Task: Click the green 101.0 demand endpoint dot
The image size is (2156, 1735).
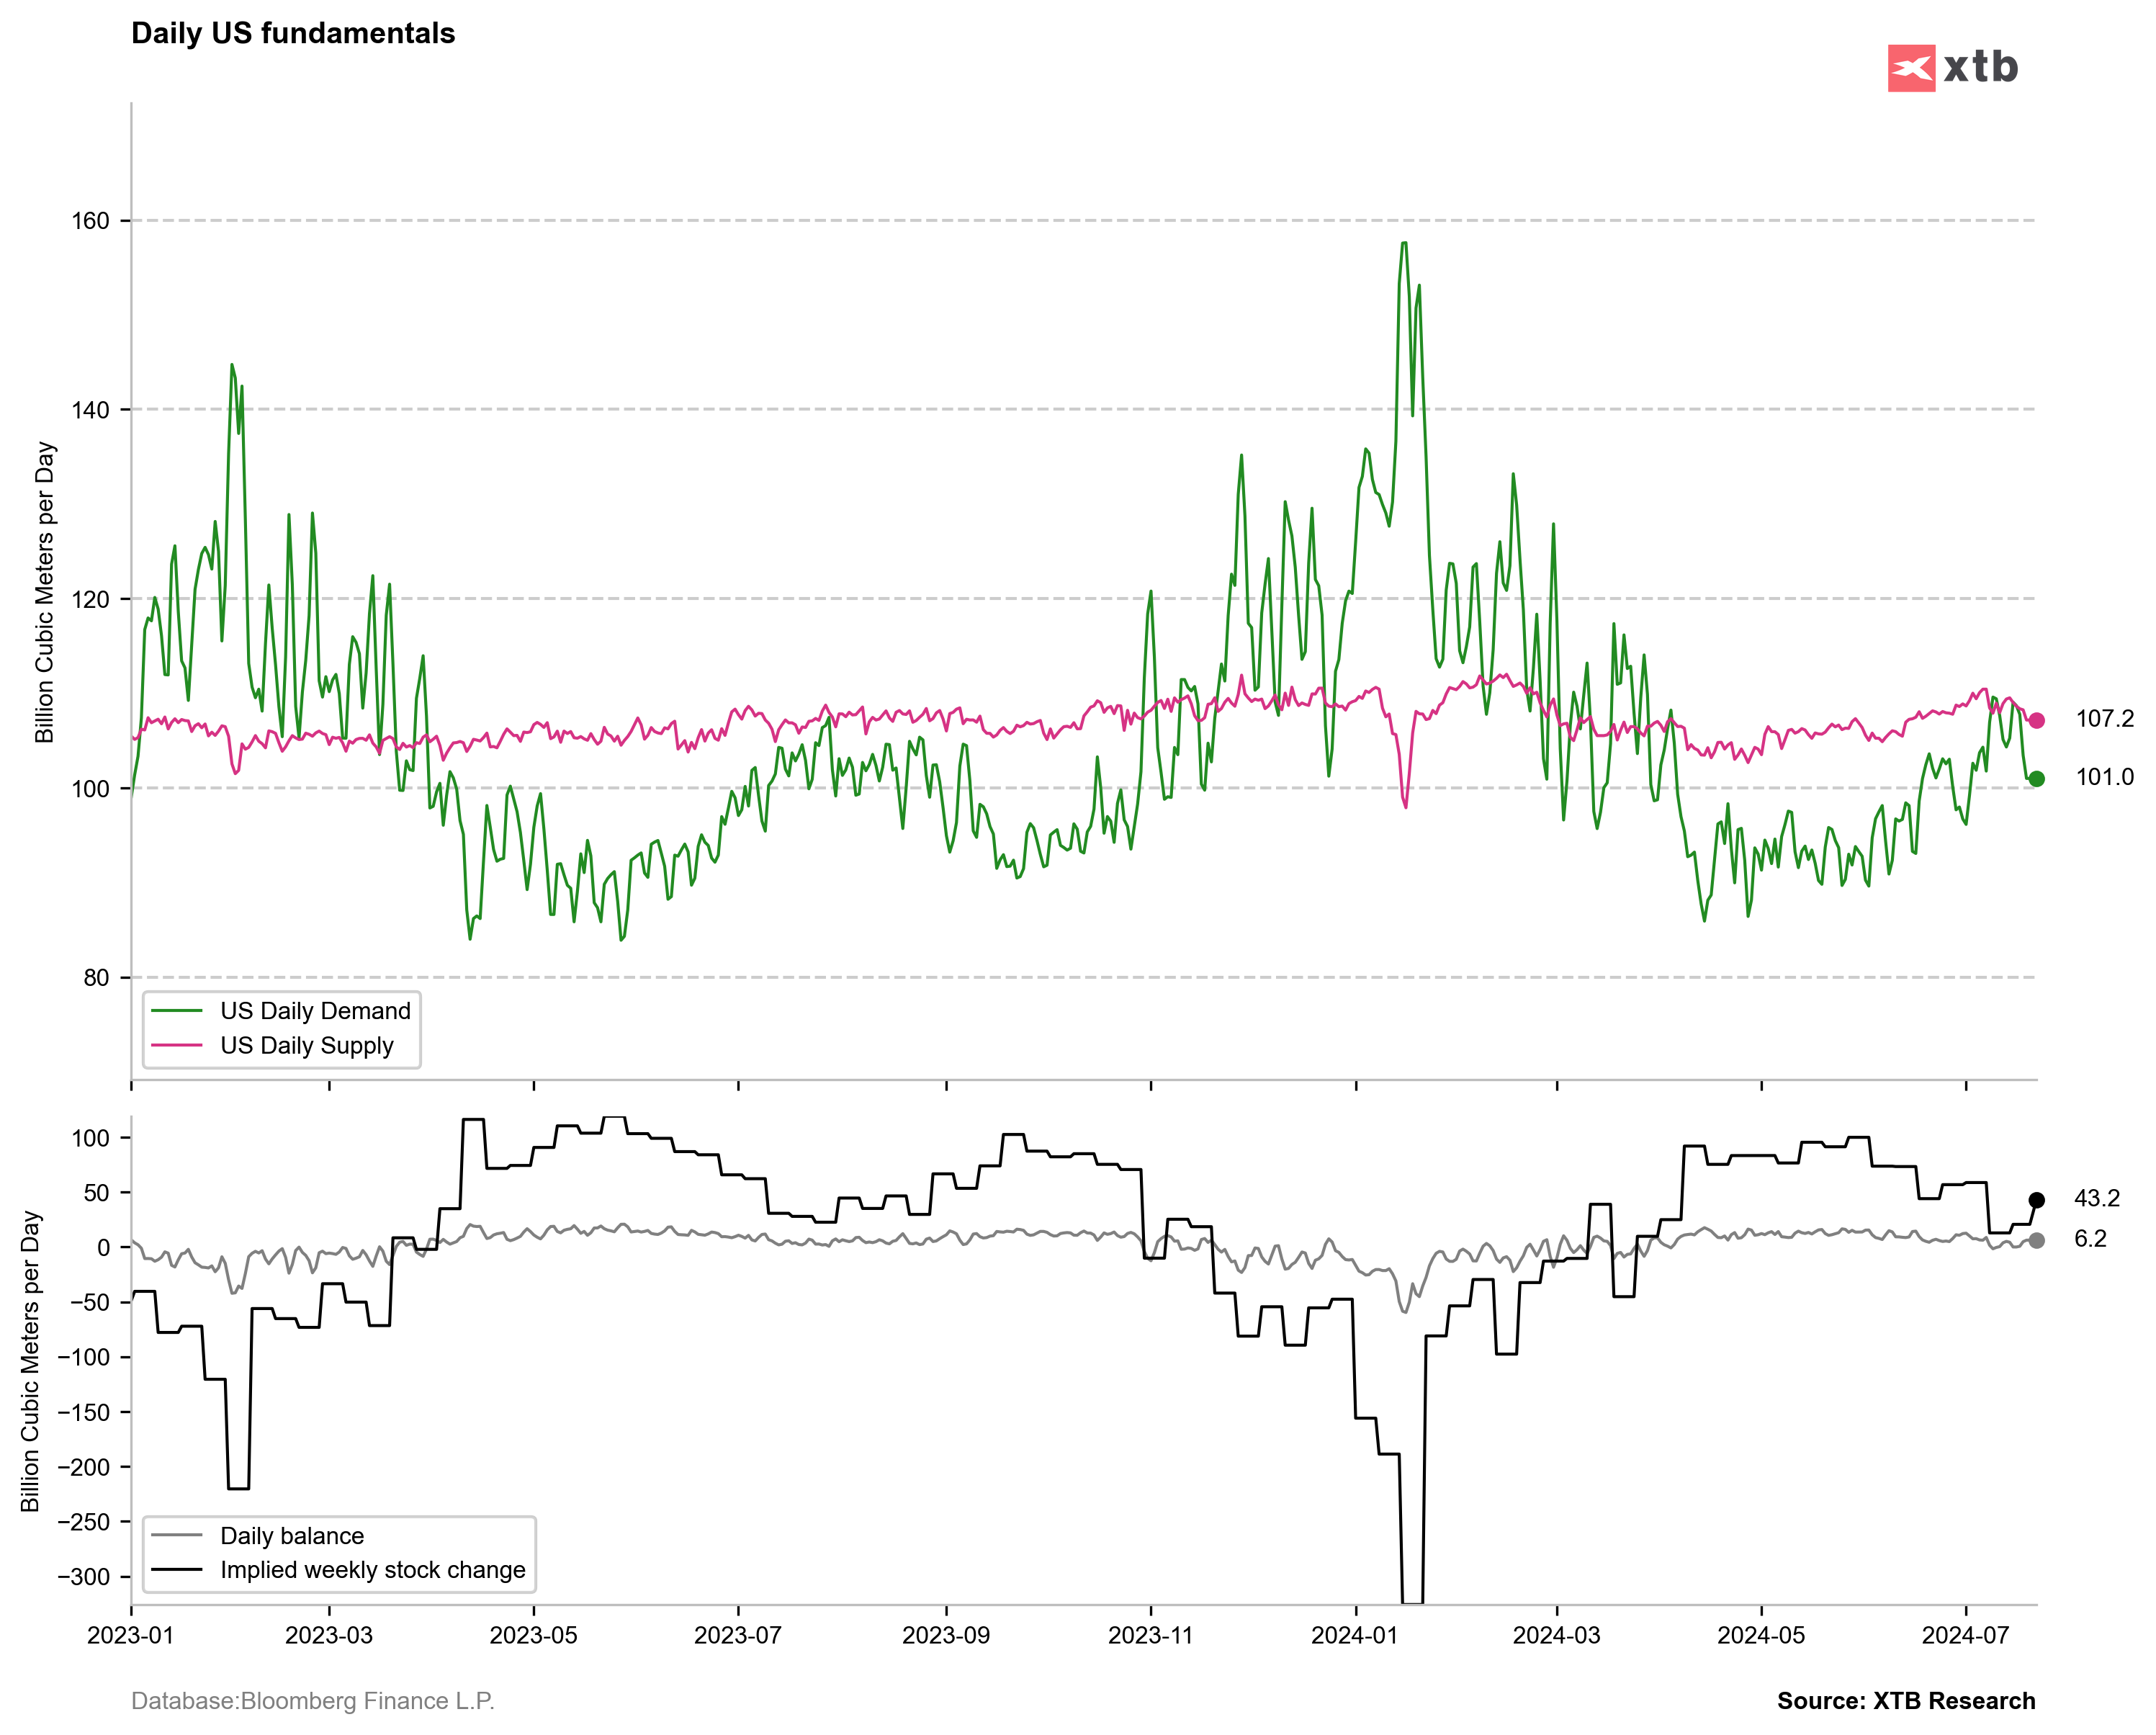Action: point(2036,779)
